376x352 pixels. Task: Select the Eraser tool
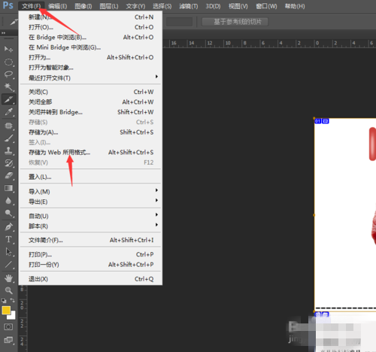click(x=8, y=175)
